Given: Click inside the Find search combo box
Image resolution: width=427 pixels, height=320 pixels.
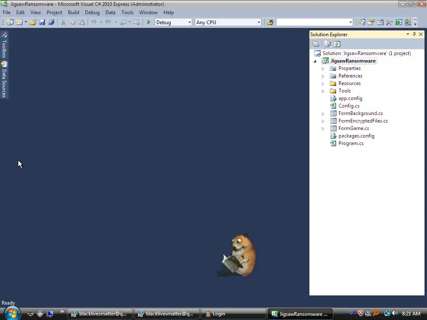Looking at the screenshot, I should (312, 22).
